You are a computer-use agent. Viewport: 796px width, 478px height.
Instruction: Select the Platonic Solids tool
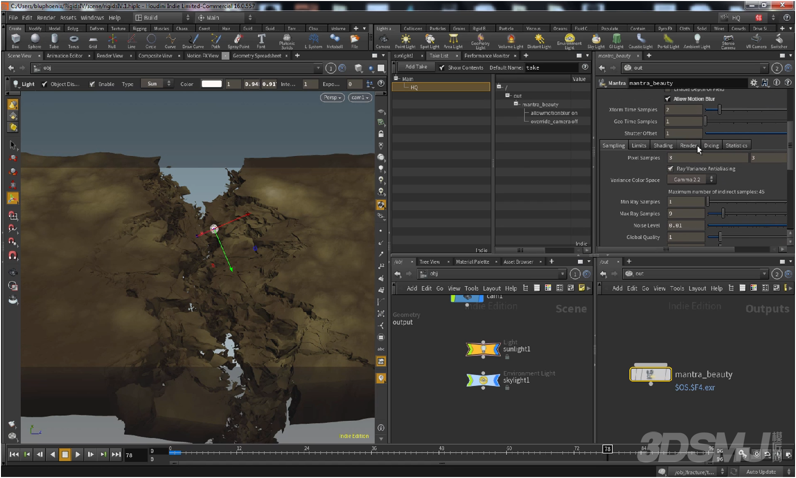(287, 41)
